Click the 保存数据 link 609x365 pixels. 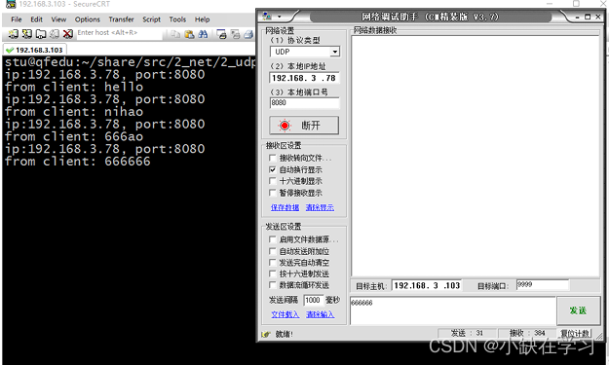pos(285,207)
